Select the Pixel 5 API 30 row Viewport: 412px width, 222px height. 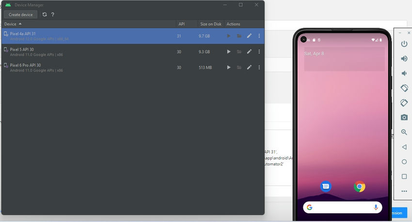point(133,52)
